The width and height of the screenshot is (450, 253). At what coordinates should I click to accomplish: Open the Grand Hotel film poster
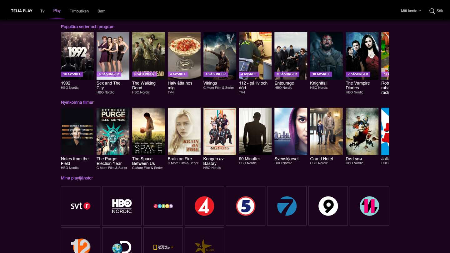[x=327, y=131]
